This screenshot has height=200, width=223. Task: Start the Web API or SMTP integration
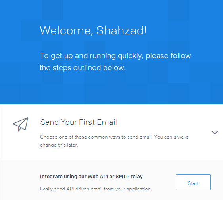coord(193,182)
